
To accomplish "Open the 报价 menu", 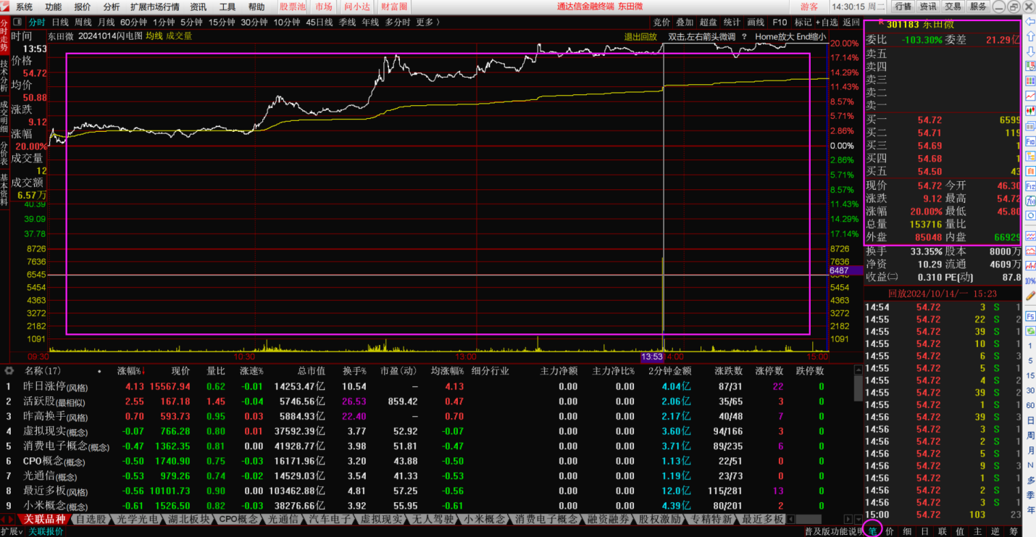I will [x=83, y=7].
